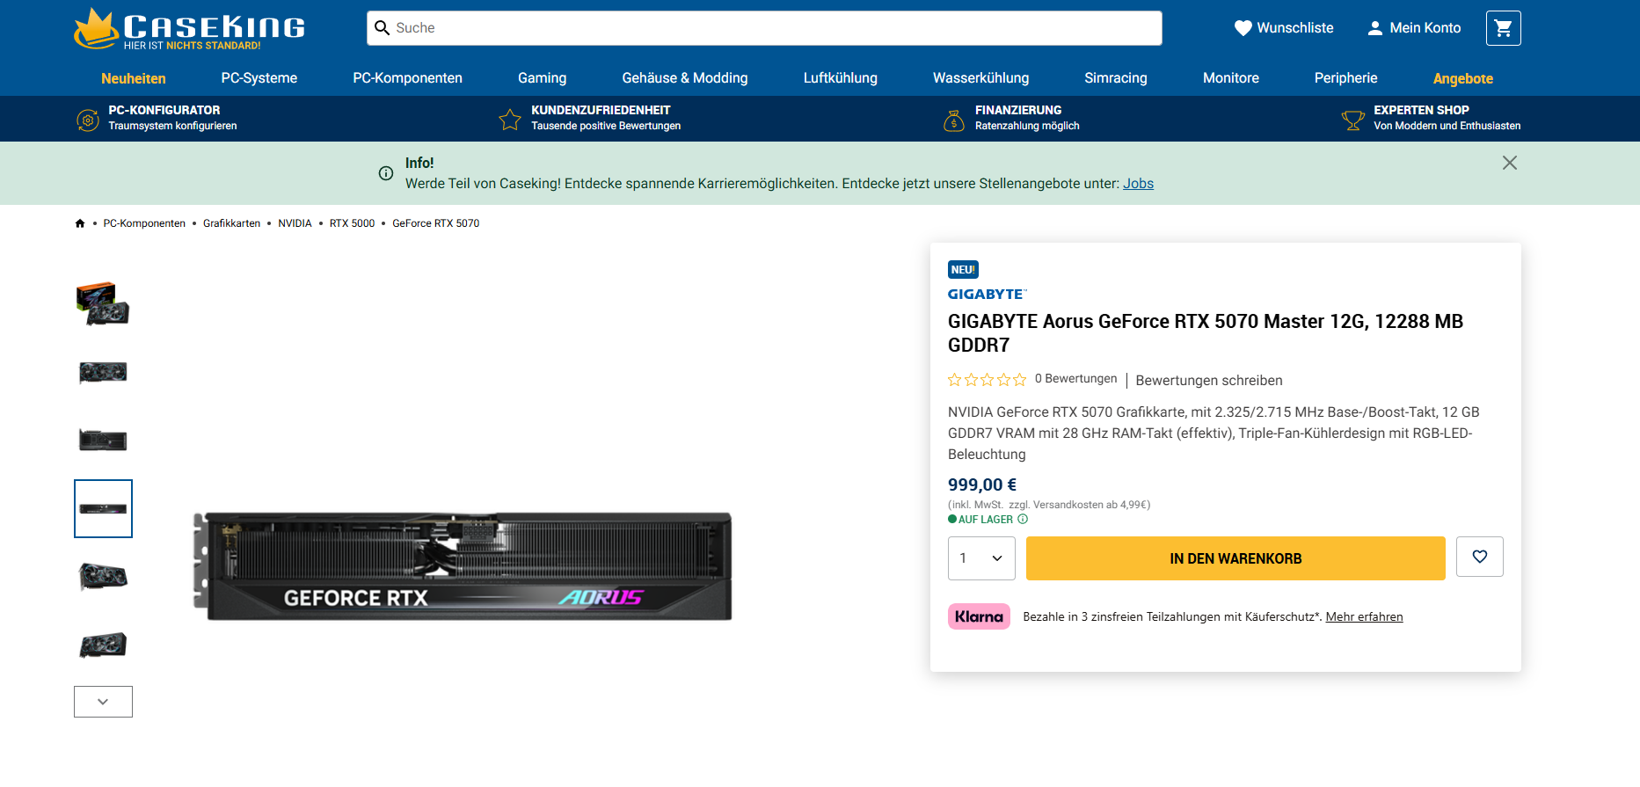Click Grafikkarten breadcrumb
The image size is (1640, 787).
coord(232,223)
